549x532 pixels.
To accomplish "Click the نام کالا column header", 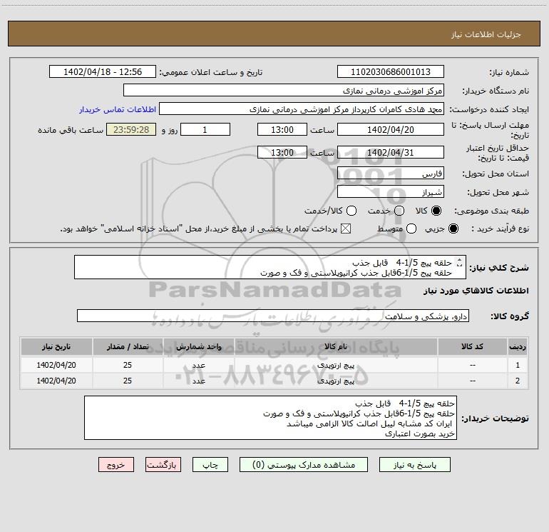I will tap(336, 346).
